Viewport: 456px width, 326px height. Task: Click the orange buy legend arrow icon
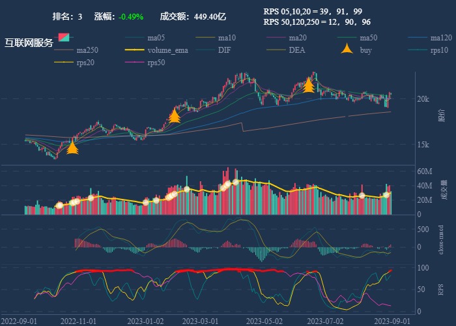click(x=348, y=50)
